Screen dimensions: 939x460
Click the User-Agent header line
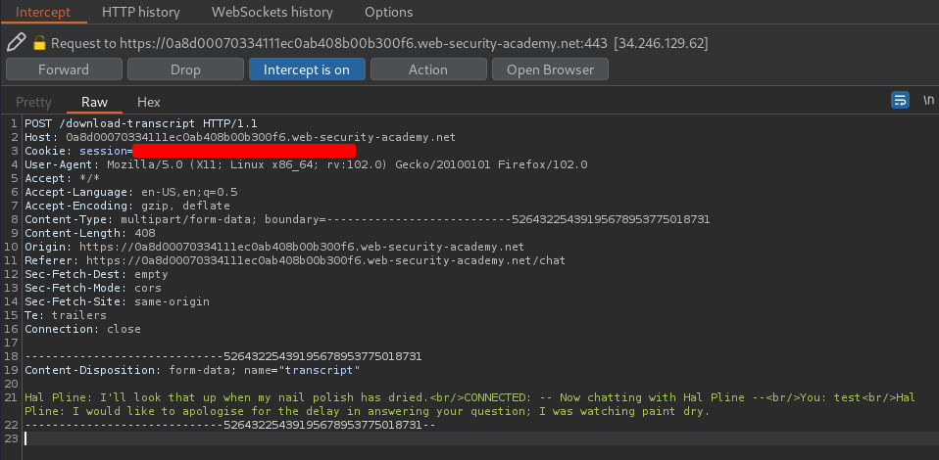click(x=306, y=164)
